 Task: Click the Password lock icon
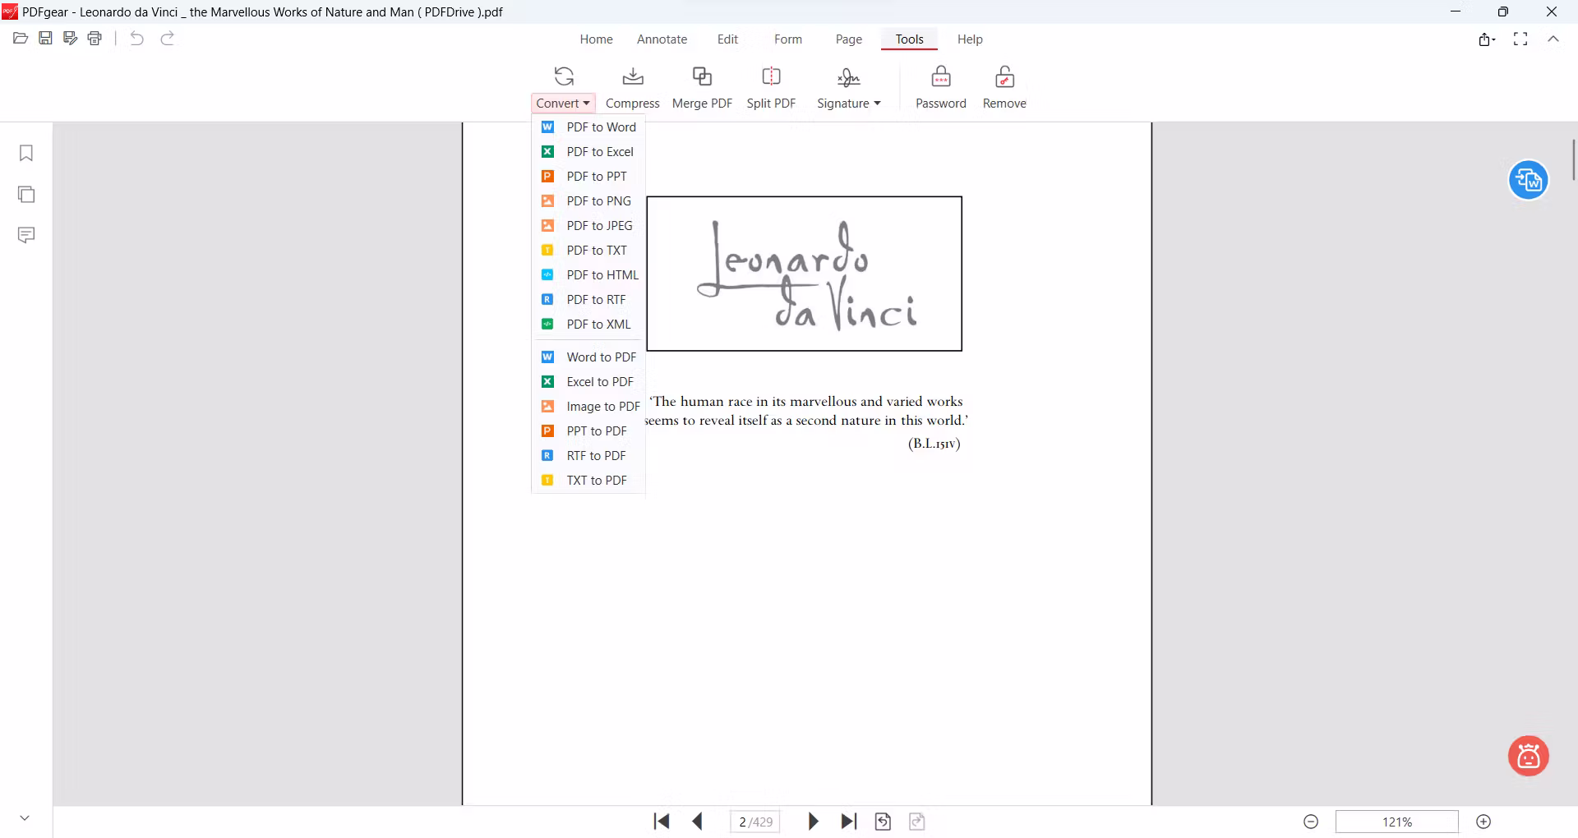point(941,76)
